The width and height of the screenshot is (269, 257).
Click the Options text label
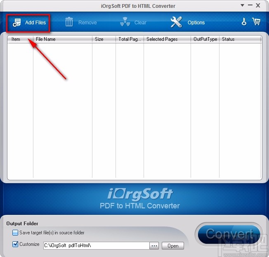[196, 23]
